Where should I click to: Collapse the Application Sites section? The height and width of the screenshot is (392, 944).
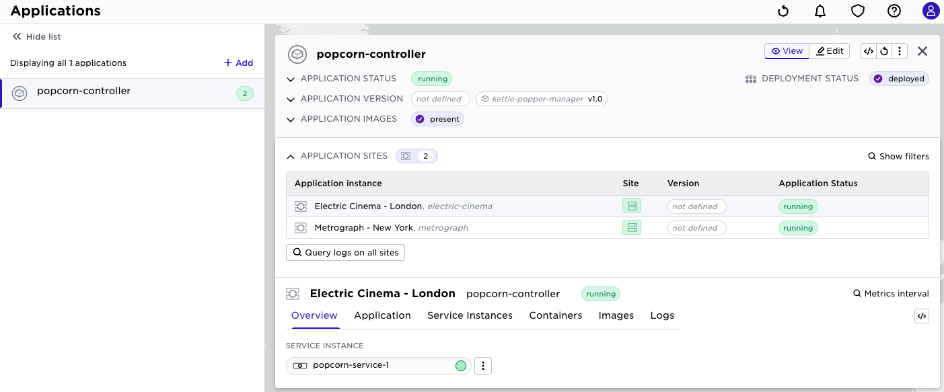(291, 156)
